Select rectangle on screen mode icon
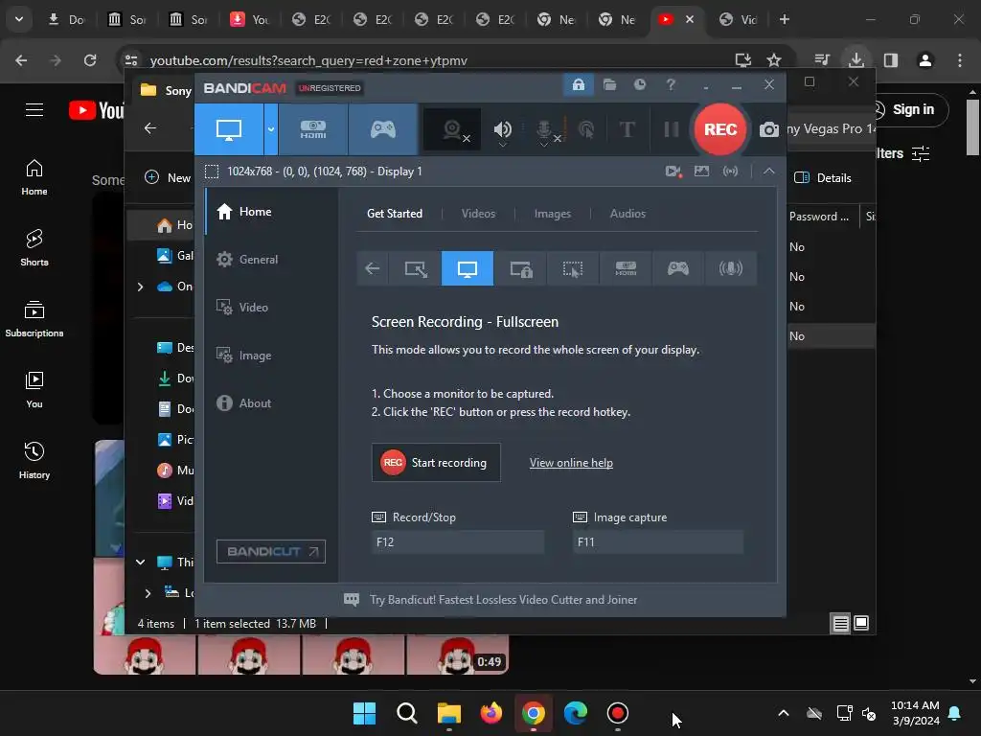The width and height of the screenshot is (981, 736). (416, 268)
